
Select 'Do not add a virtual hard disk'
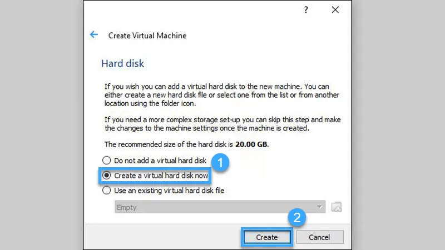pyautogui.click(x=155, y=161)
